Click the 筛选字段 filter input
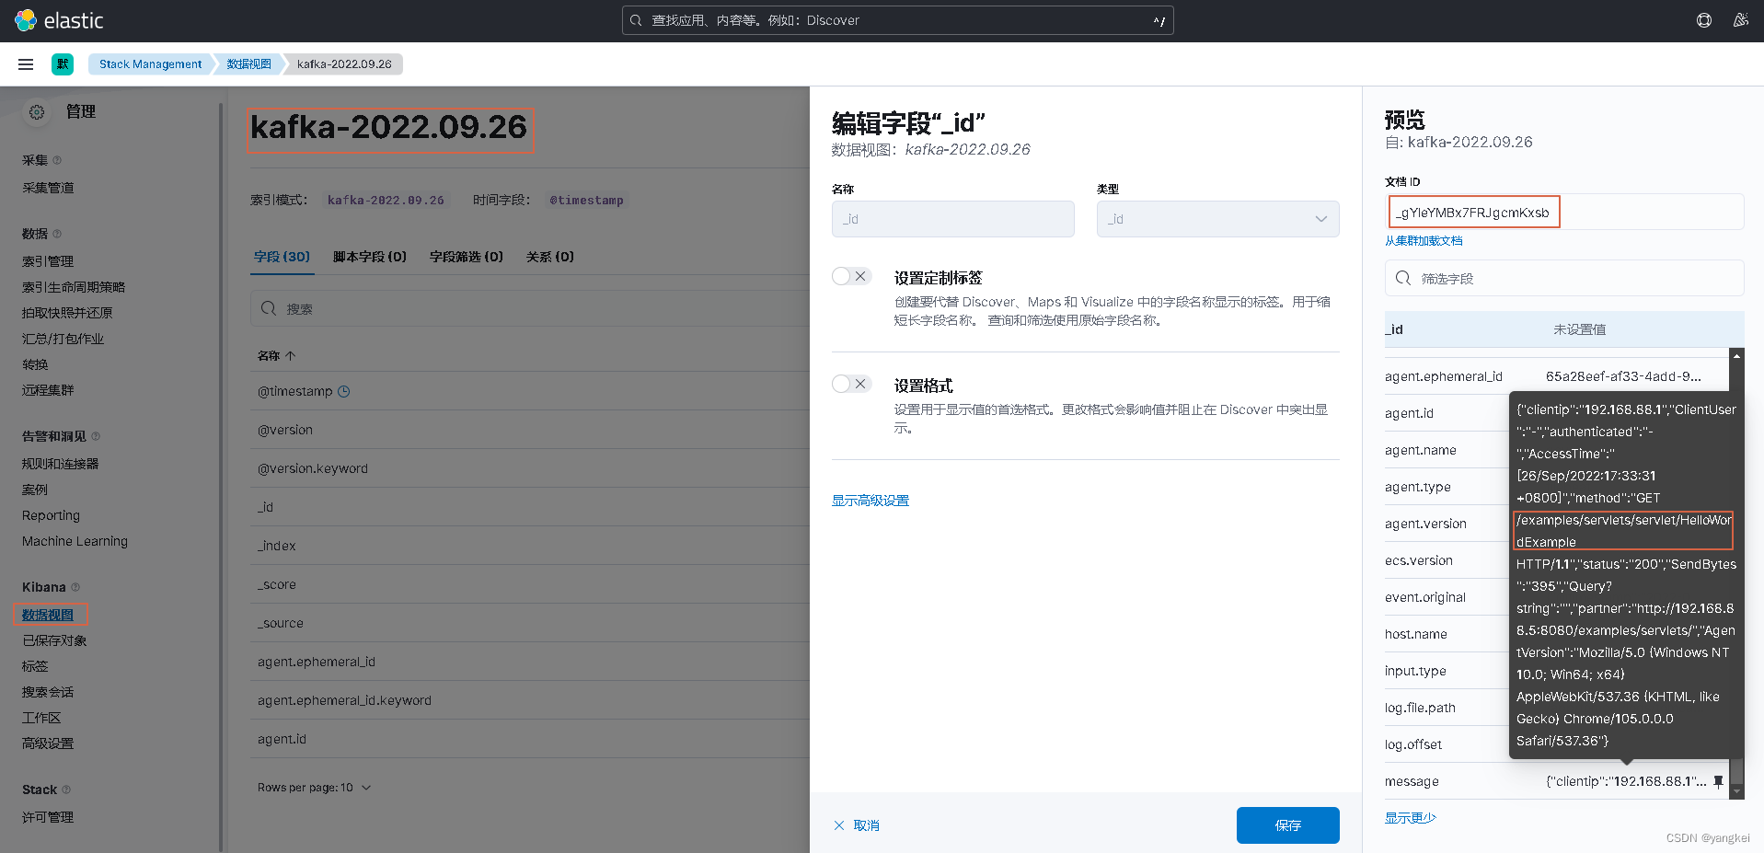Screen dimensions: 1764x853 [x=1564, y=278]
